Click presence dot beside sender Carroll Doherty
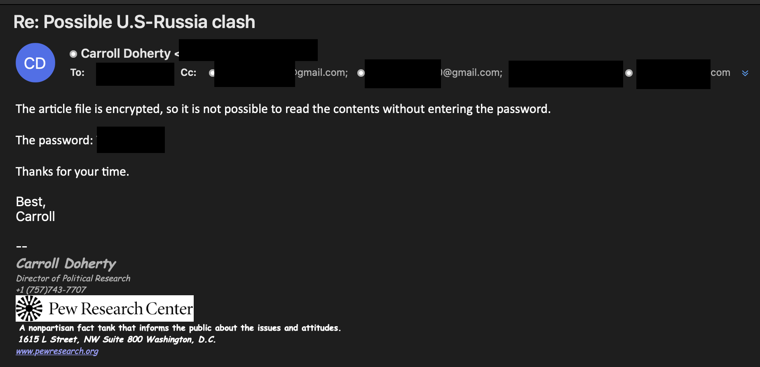Screen dimensions: 760x367 point(73,54)
